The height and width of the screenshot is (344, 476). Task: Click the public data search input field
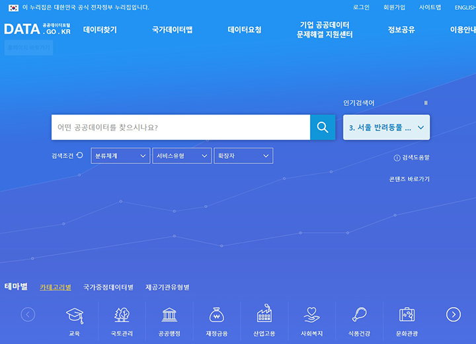[180, 128]
